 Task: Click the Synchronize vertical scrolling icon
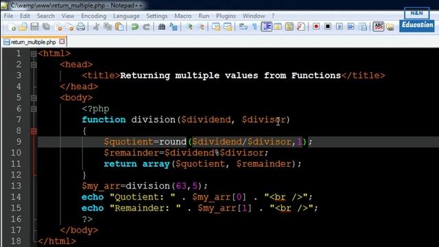pos(216,27)
